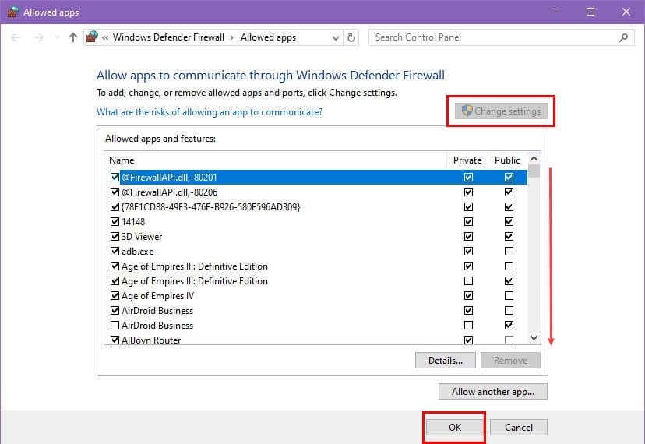This screenshot has width=645, height=444.
Task: Toggle Public checkbox for 3D Viewer
Action: click(509, 237)
